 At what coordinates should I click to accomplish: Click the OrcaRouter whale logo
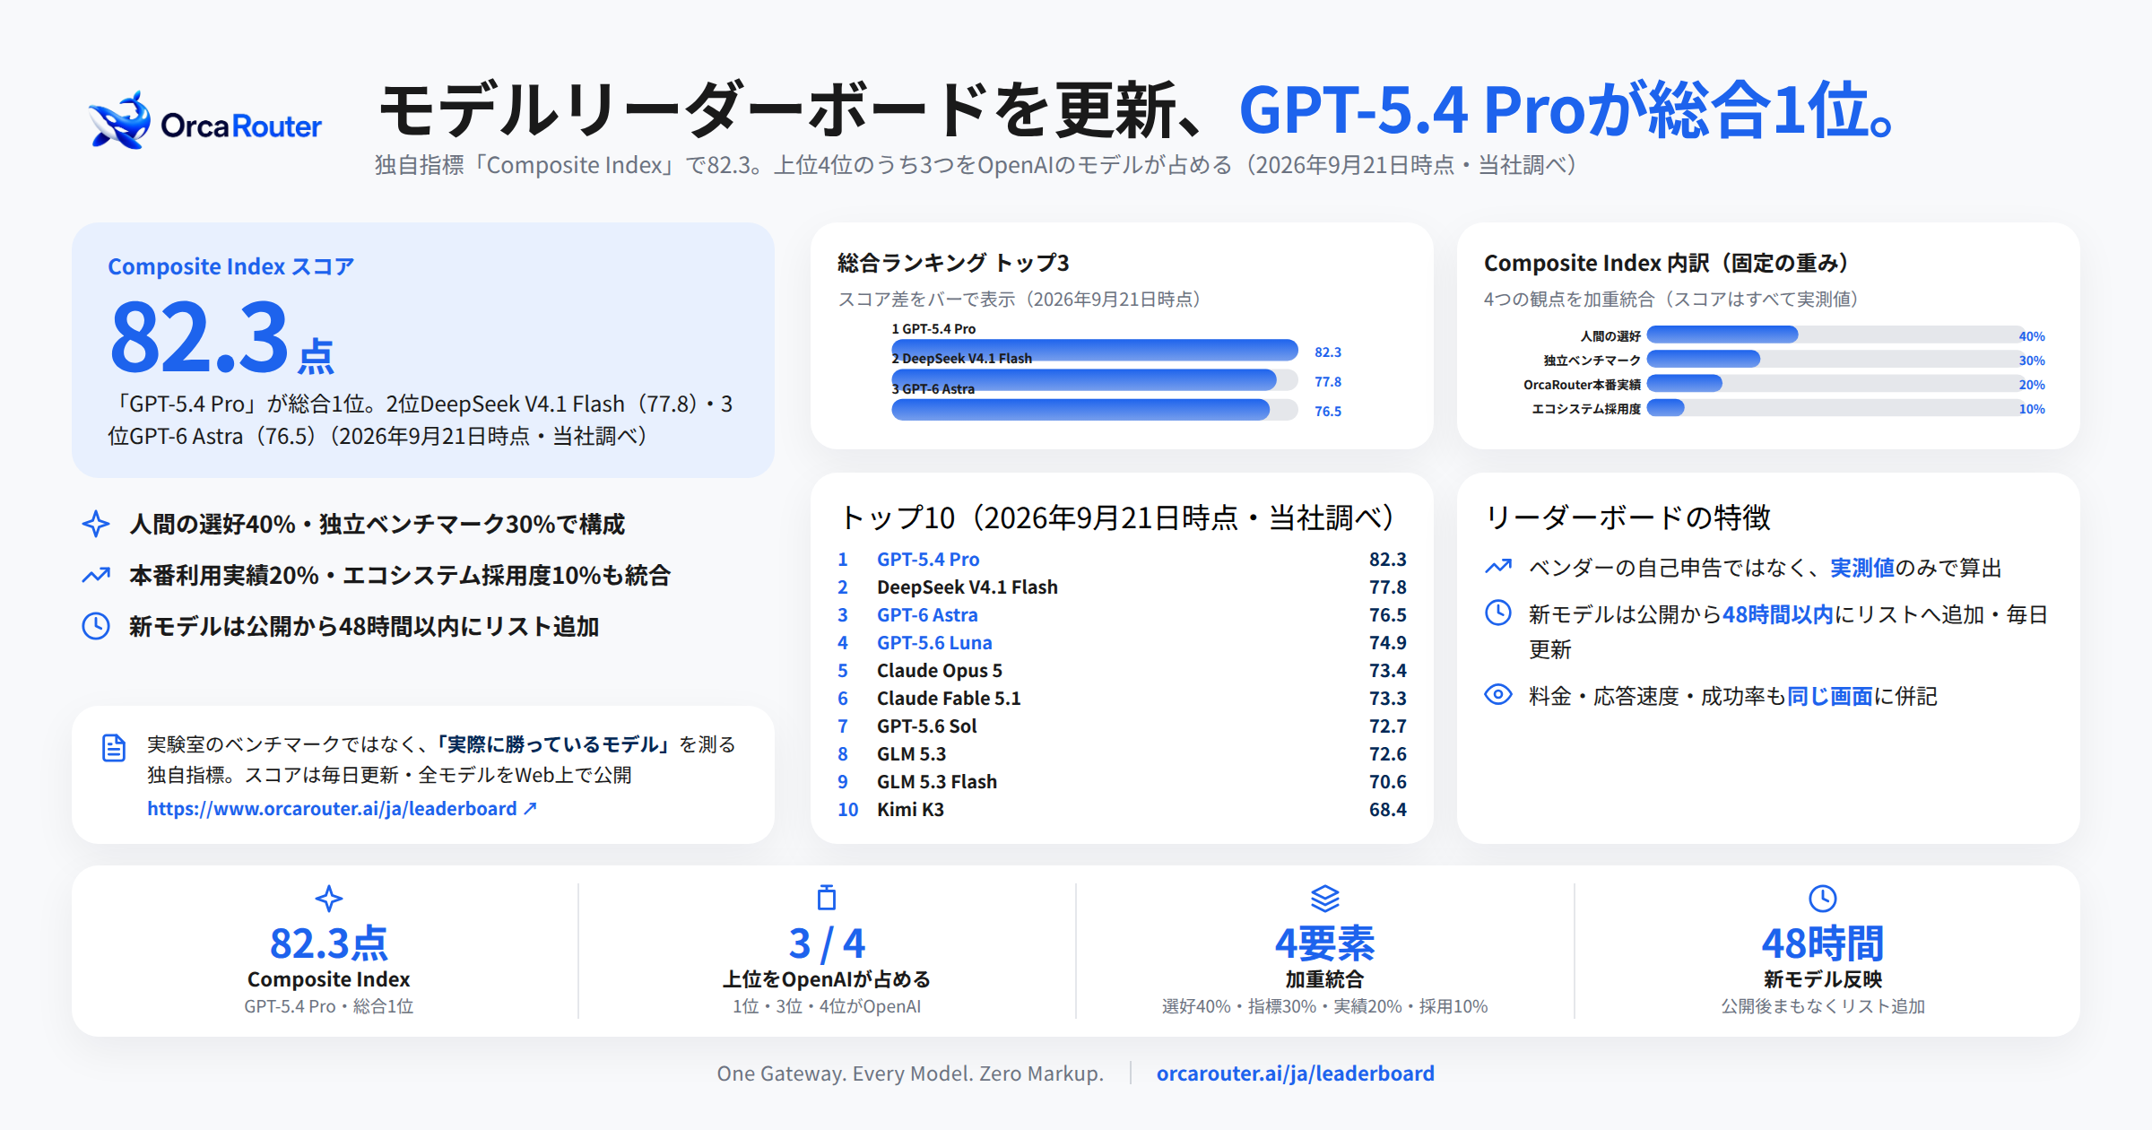[119, 120]
